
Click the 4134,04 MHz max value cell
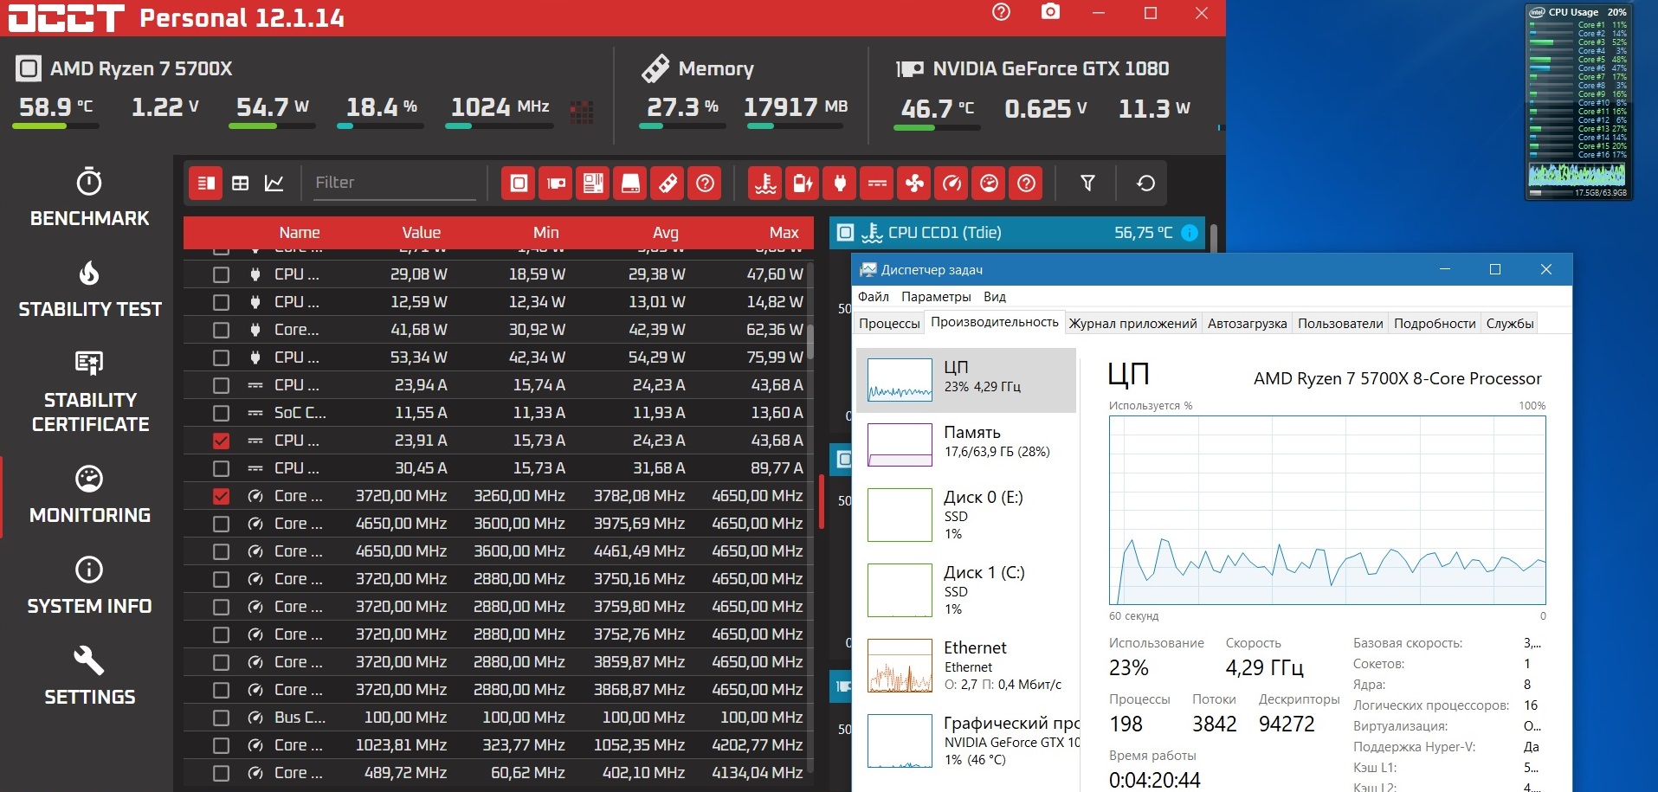[x=757, y=773]
